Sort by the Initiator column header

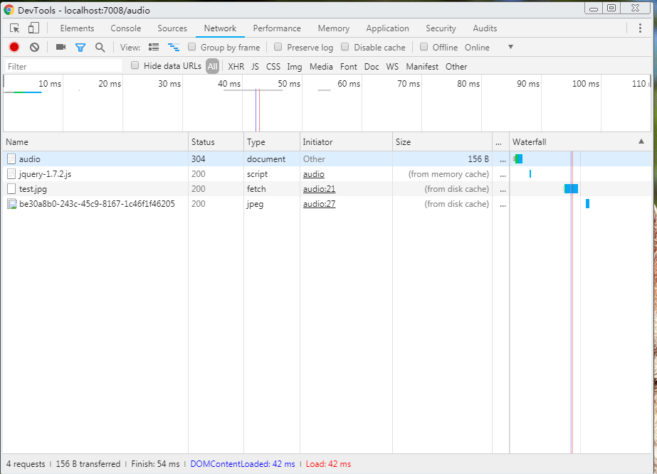[x=346, y=142]
